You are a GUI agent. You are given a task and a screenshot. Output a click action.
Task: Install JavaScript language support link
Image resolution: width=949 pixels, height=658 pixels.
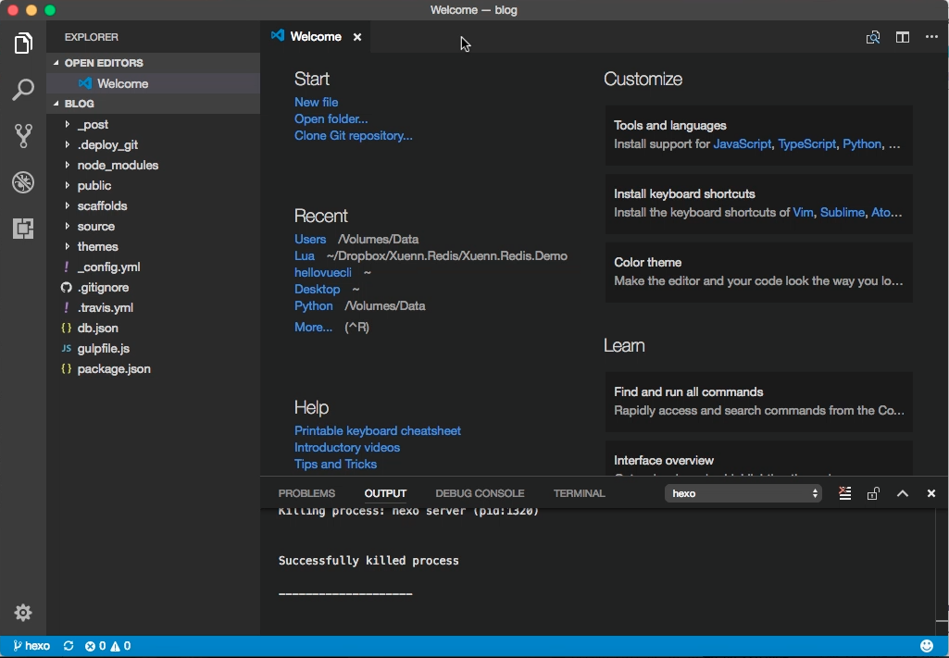point(742,144)
